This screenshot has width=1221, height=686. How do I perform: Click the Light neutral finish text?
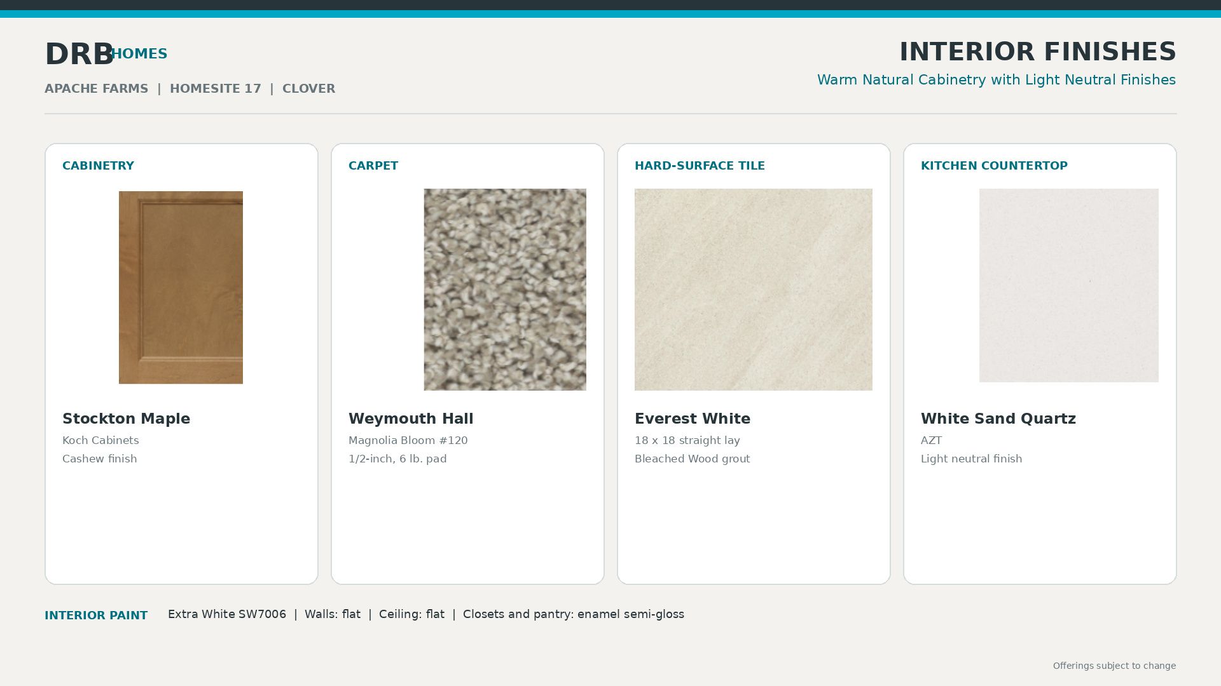tap(972, 459)
